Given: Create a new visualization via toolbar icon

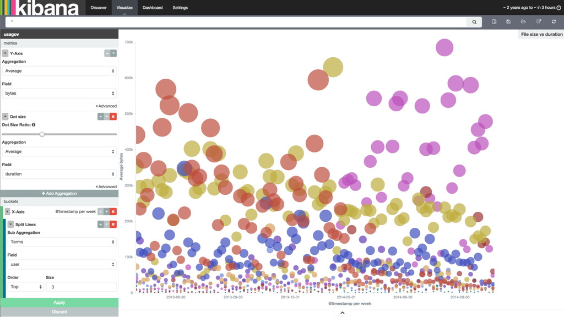Looking at the screenshot, I should (x=494, y=21).
